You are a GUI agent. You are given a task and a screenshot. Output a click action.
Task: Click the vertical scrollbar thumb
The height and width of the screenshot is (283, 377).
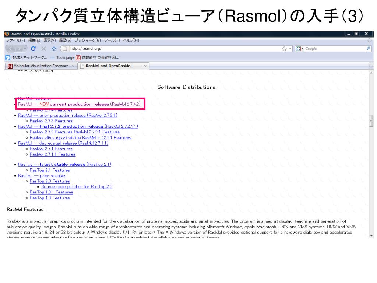click(371, 121)
